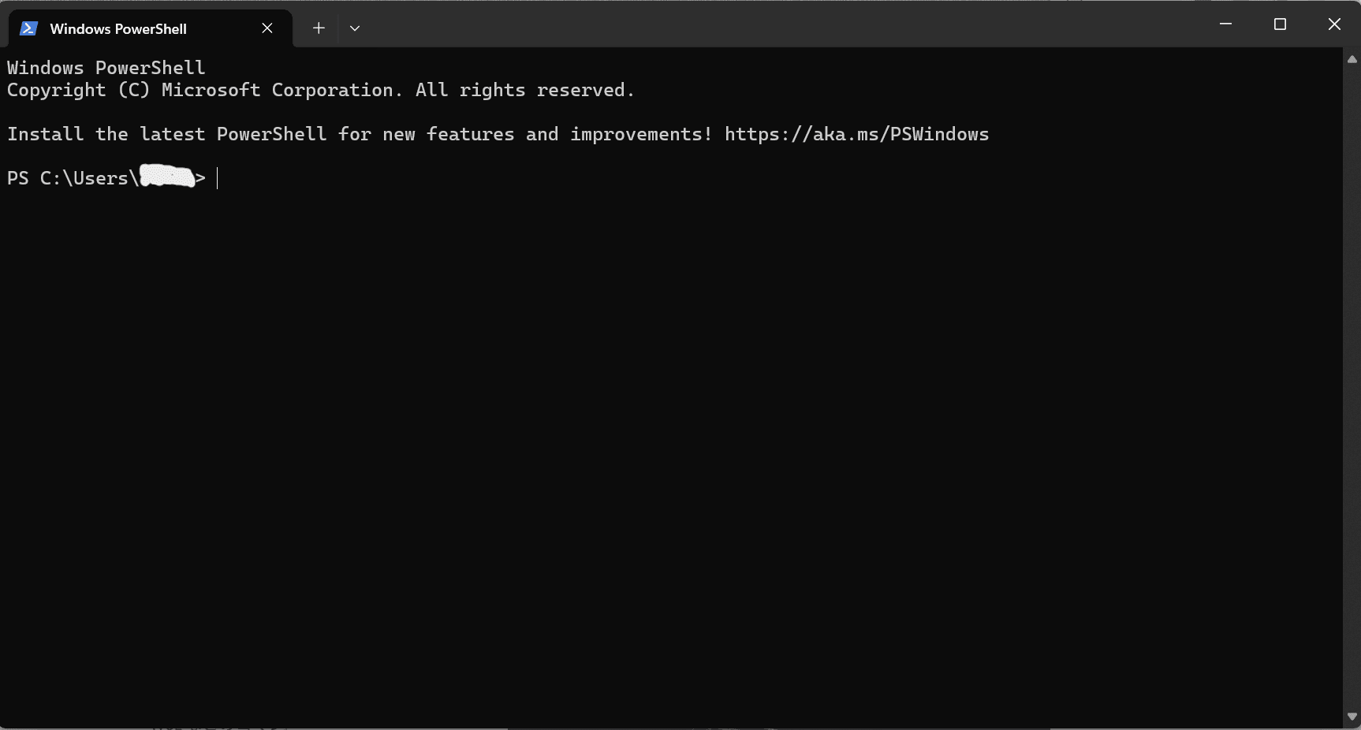Click the Windows PowerShell header text
The width and height of the screenshot is (1361, 730).
(106, 68)
